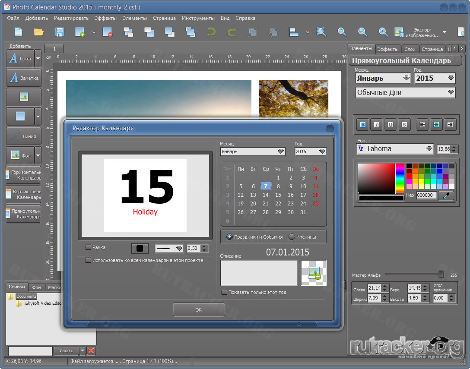Toggle underline text formatting
Viewport: 470px width, 369px height.
click(x=390, y=125)
